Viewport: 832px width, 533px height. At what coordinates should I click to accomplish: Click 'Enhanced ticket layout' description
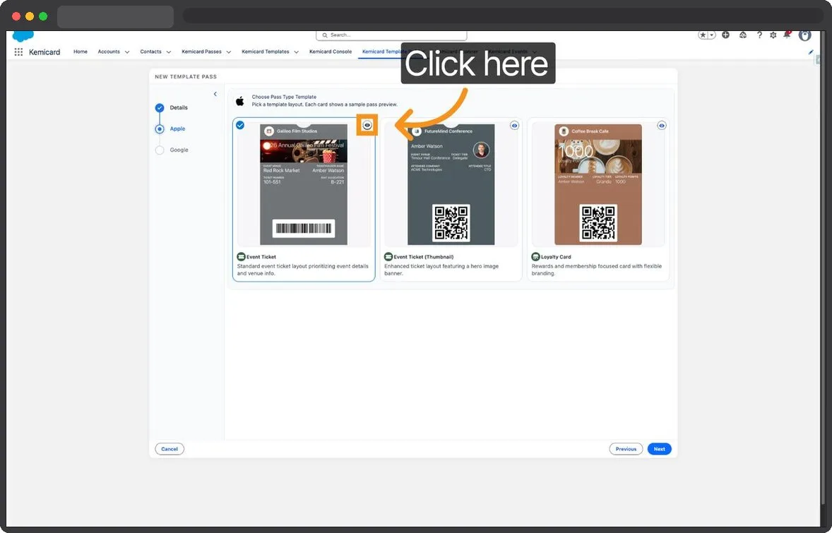[x=441, y=270]
